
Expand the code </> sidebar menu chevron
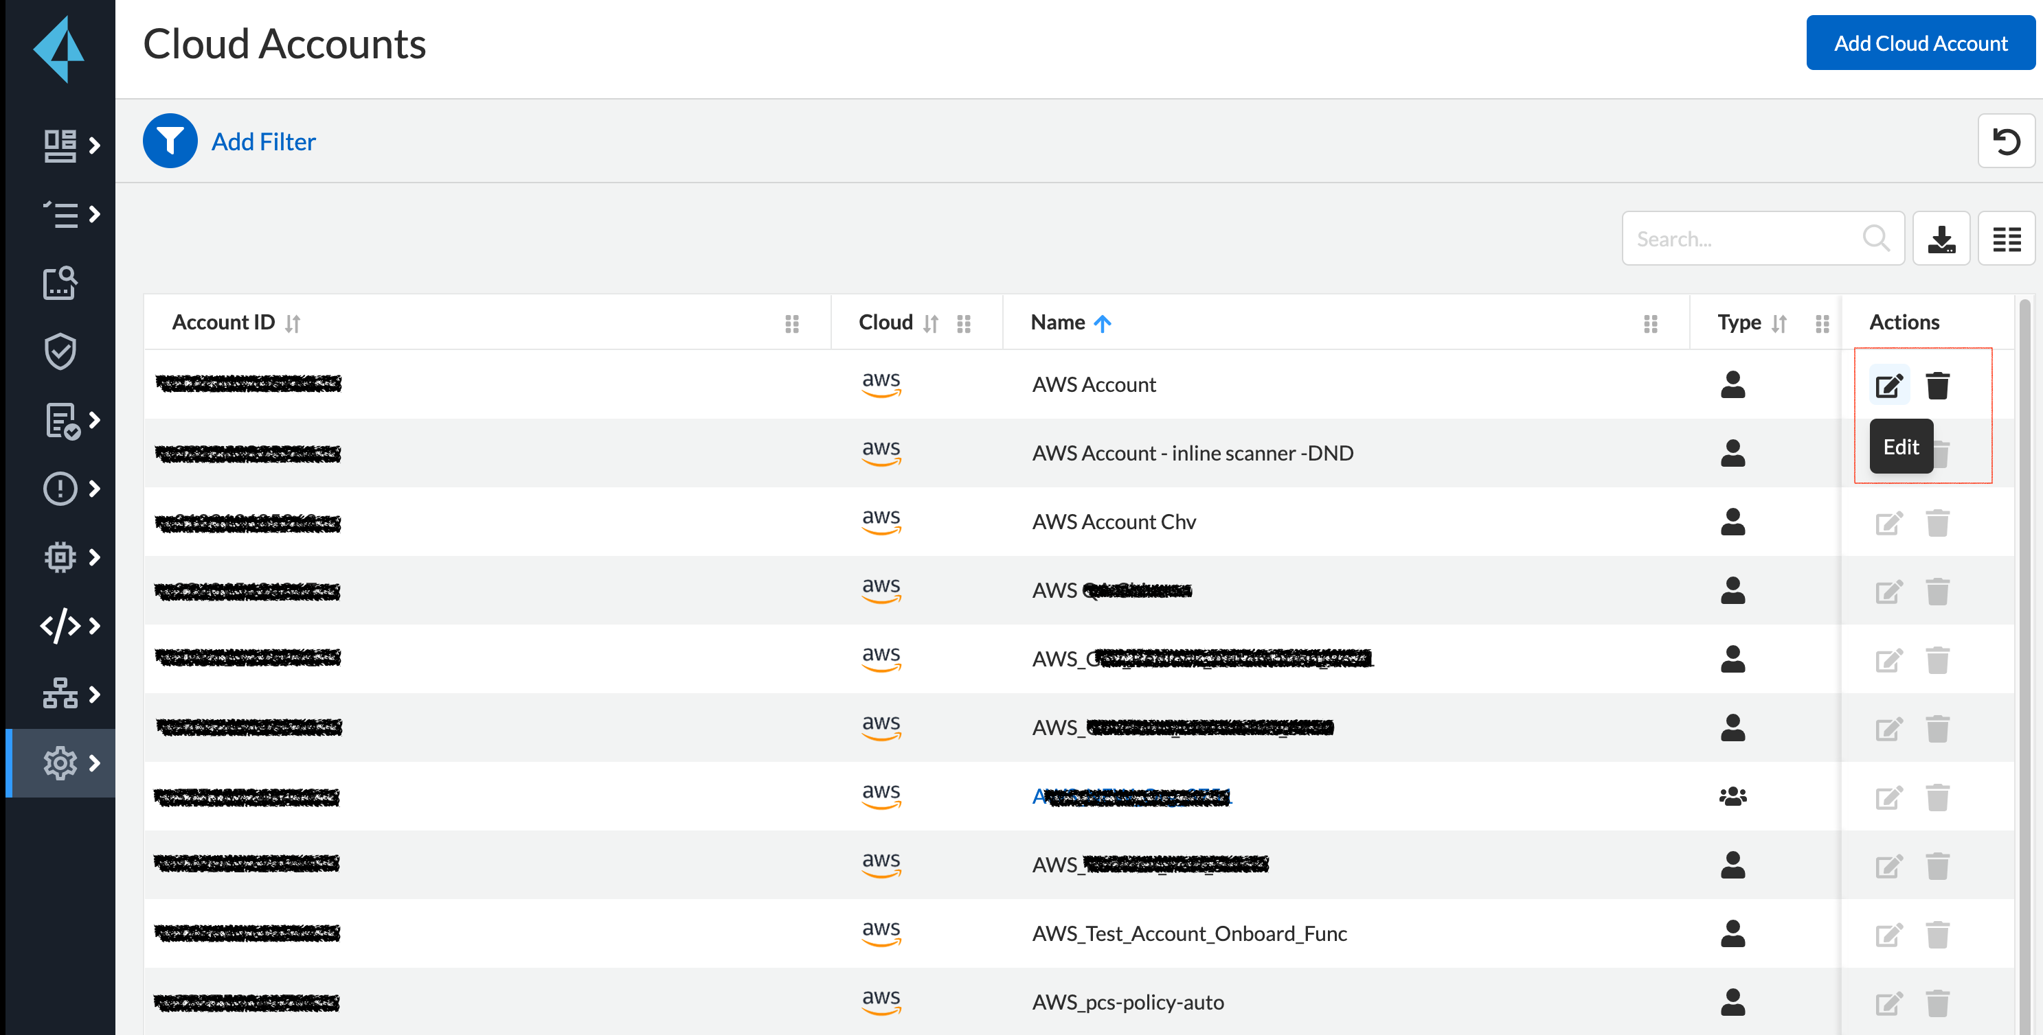(95, 625)
